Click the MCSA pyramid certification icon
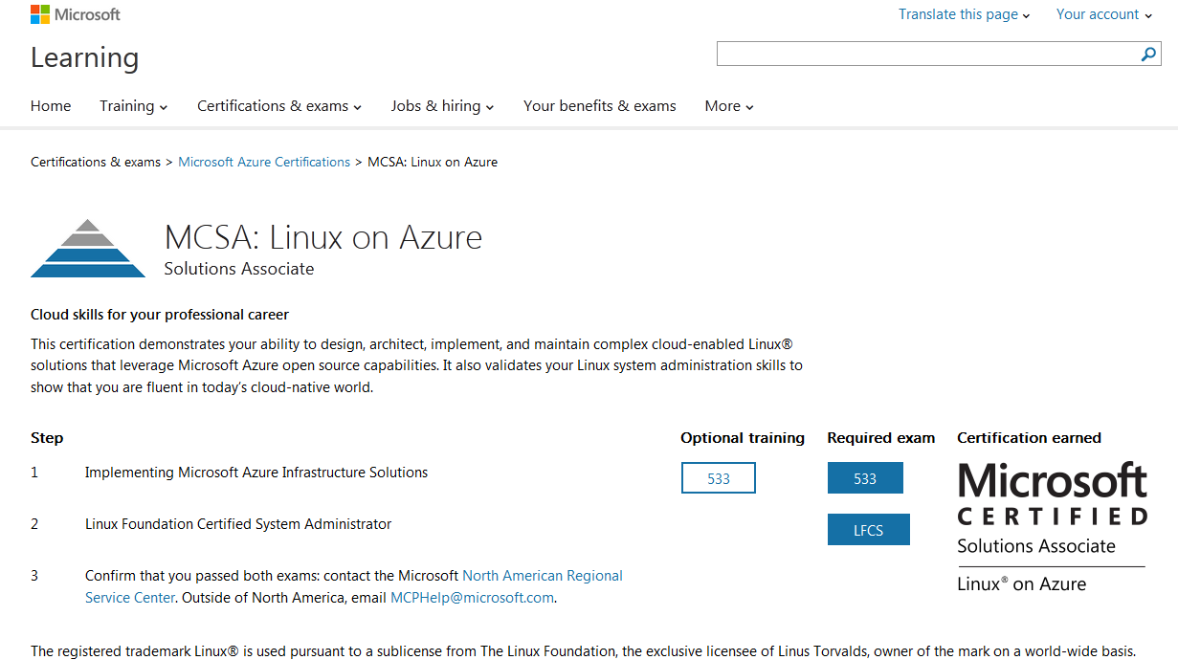This screenshot has width=1178, height=660. pos(88,249)
